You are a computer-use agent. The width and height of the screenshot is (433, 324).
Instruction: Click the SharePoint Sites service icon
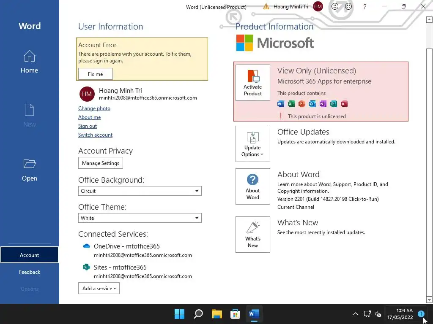coord(86,267)
